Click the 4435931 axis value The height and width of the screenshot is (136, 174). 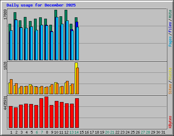[x=5, y=103]
